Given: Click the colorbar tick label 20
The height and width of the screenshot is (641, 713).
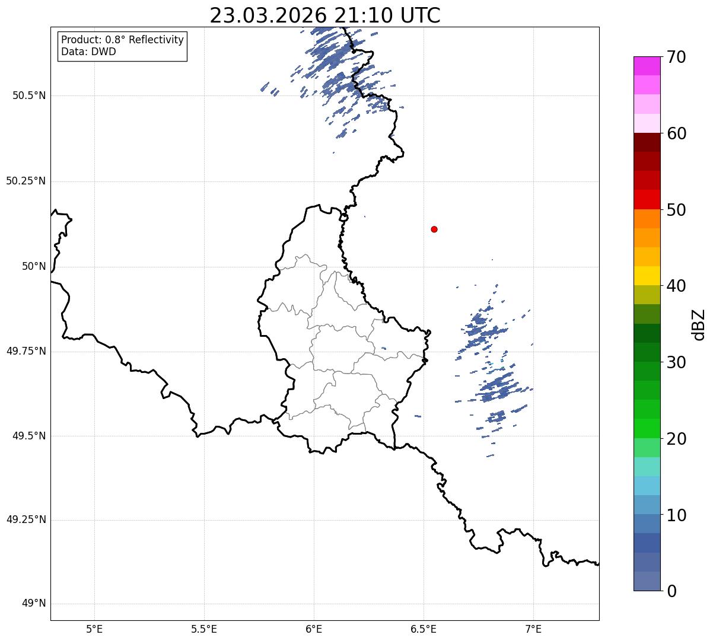Looking at the screenshot, I should tap(676, 439).
